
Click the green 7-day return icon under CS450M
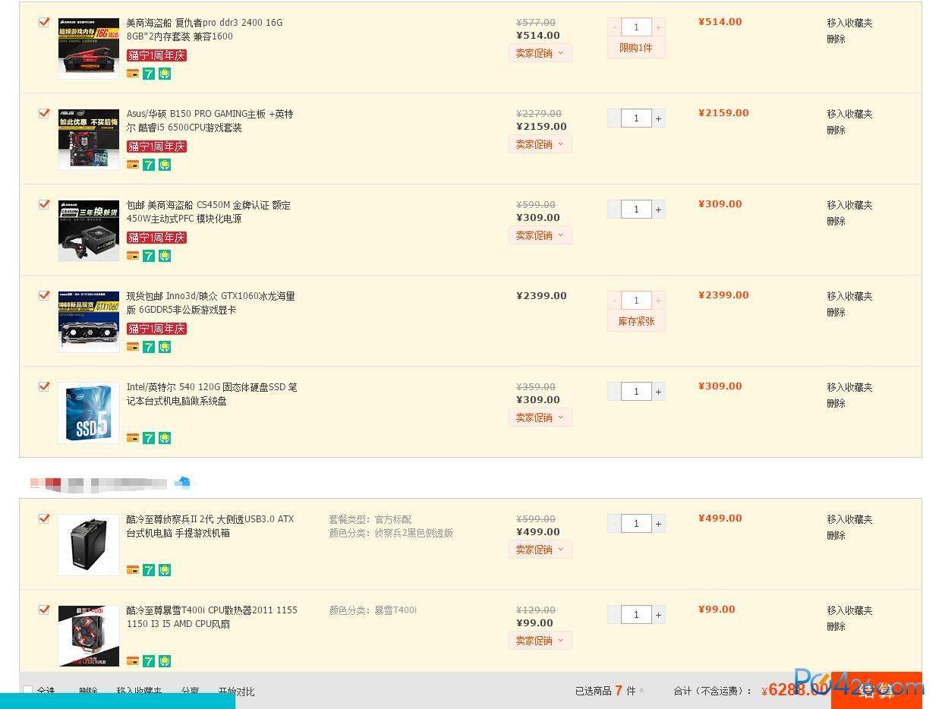click(149, 256)
